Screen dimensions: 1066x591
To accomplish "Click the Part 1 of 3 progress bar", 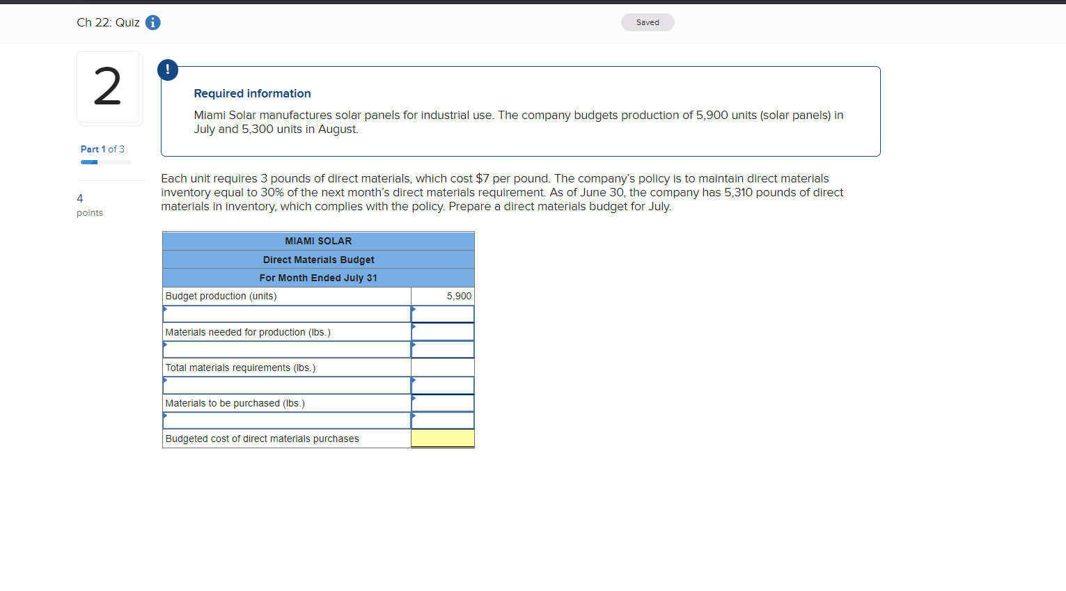I will click(x=105, y=162).
